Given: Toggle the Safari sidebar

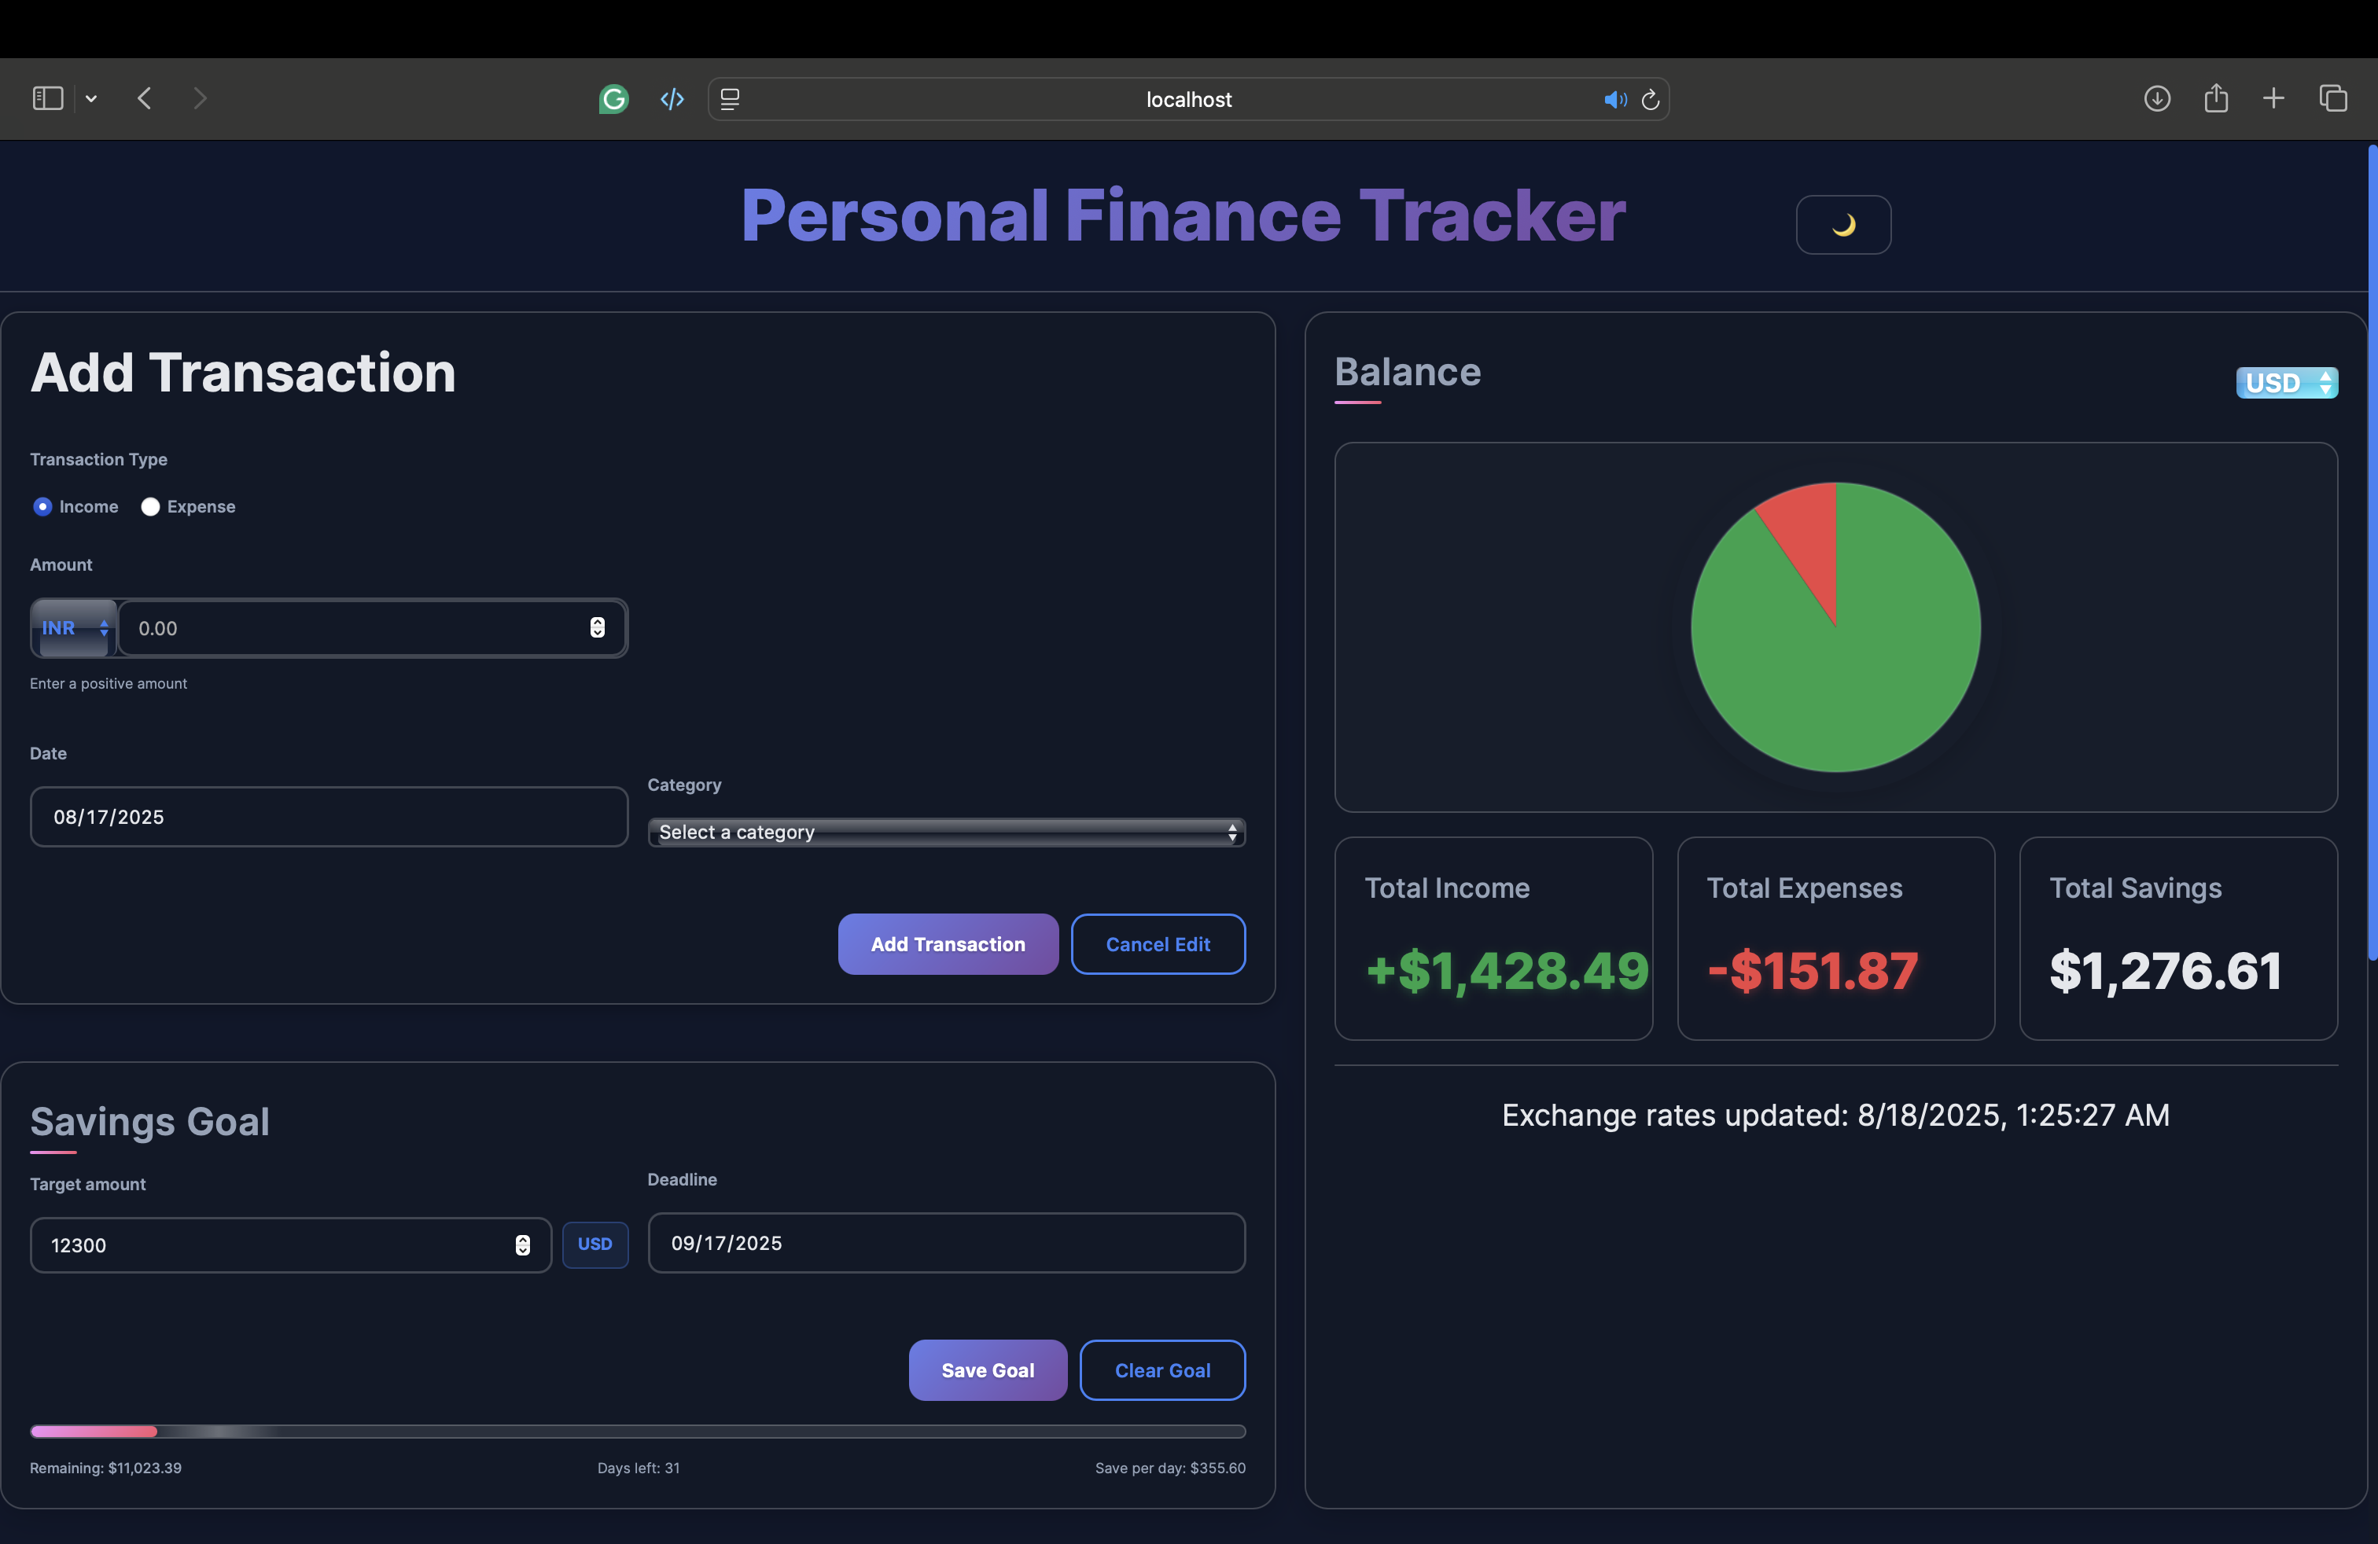Looking at the screenshot, I should point(48,97).
